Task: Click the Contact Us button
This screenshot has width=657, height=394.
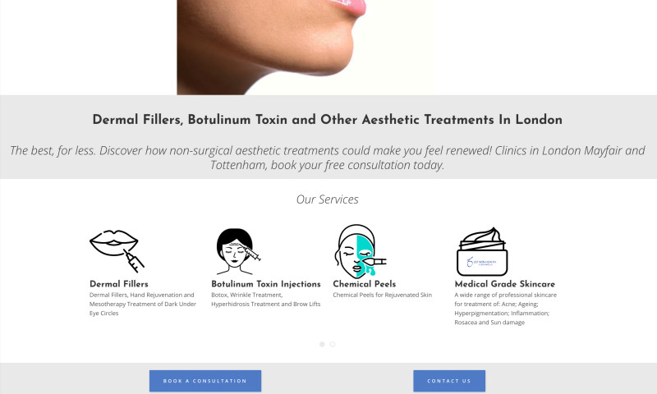Action: click(x=449, y=381)
